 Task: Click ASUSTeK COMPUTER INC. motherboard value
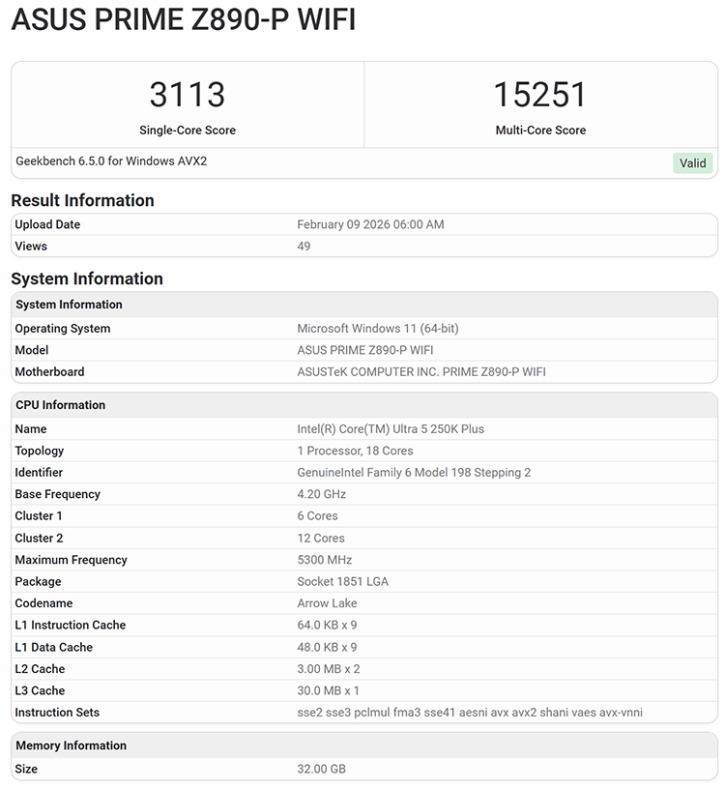421,372
